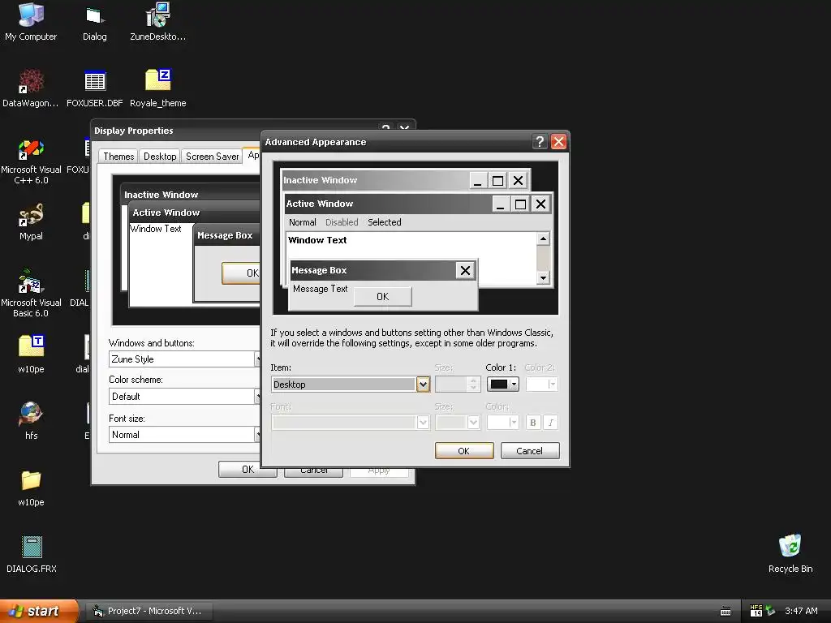Select the DIALOG.FRX file icon
The width and height of the screenshot is (831, 623).
[x=31, y=554]
